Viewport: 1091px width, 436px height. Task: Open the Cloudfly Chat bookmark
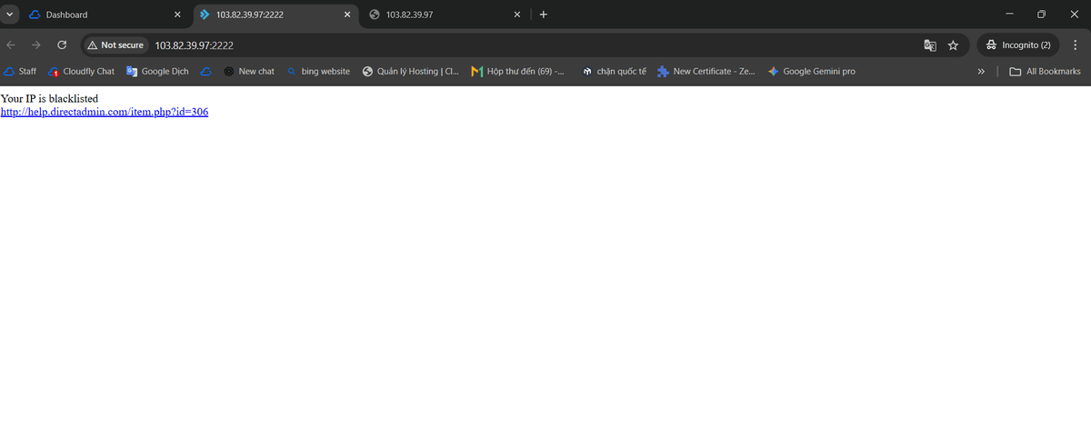[x=81, y=71]
